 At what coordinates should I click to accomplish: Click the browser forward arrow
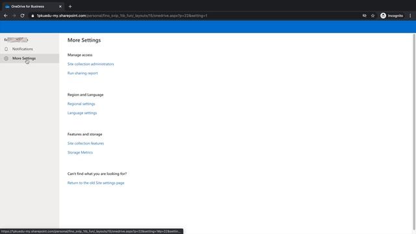[14, 16]
